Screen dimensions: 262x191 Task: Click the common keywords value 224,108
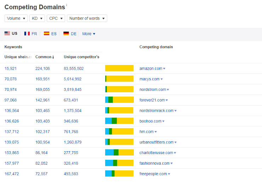pos(42,69)
